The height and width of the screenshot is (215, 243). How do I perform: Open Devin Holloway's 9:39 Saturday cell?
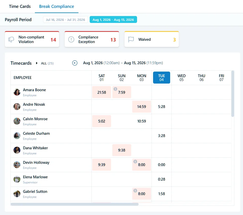(x=102, y=165)
